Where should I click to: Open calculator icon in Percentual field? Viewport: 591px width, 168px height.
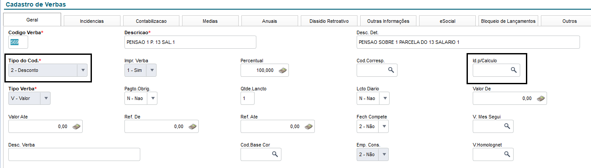[x=283, y=70]
